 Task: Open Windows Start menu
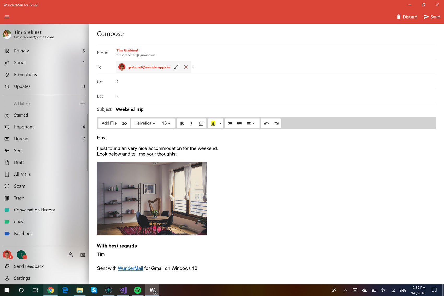point(7,290)
